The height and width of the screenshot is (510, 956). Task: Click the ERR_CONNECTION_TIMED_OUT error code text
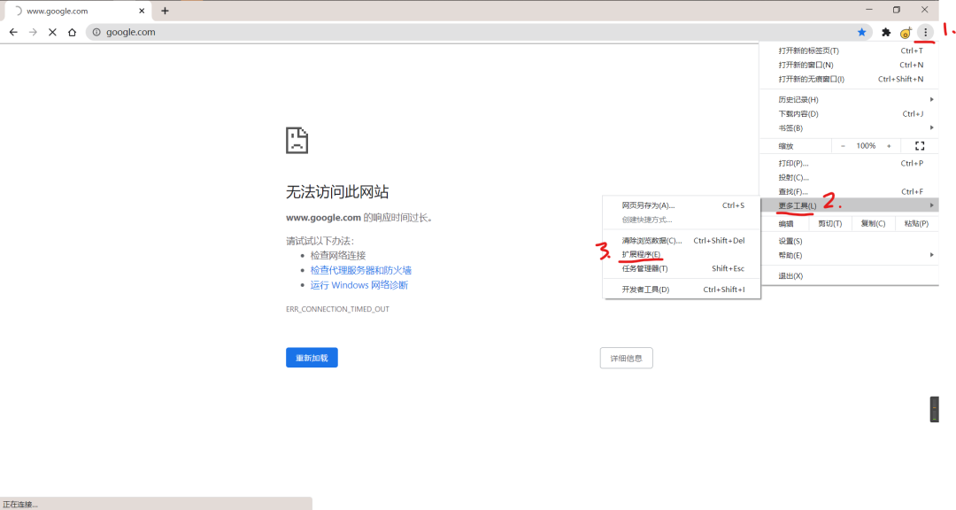(x=337, y=309)
